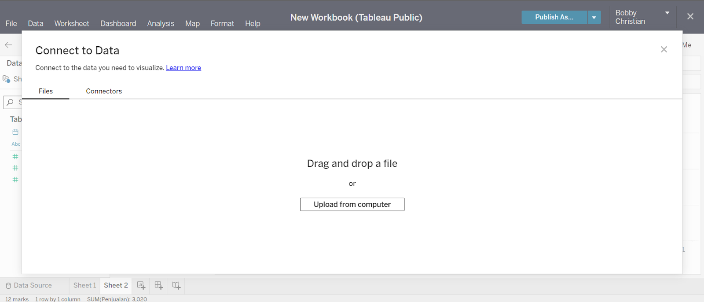This screenshot has width=704, height=302.
Task: Follow the Learn more link
Action: [x=183, y=68]
